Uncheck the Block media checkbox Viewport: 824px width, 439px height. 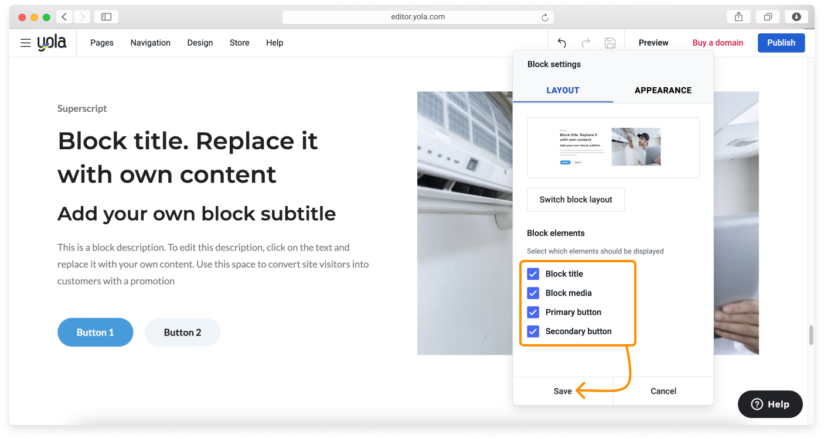point(533,293)
